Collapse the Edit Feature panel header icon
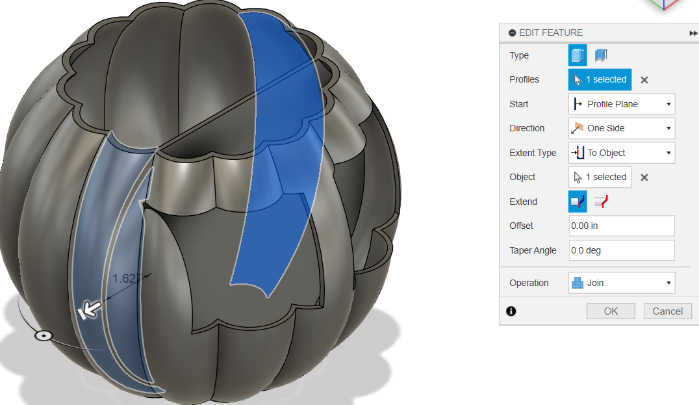Screen dimensions: 699x405 pyautogui.click(x=512, y=33)
